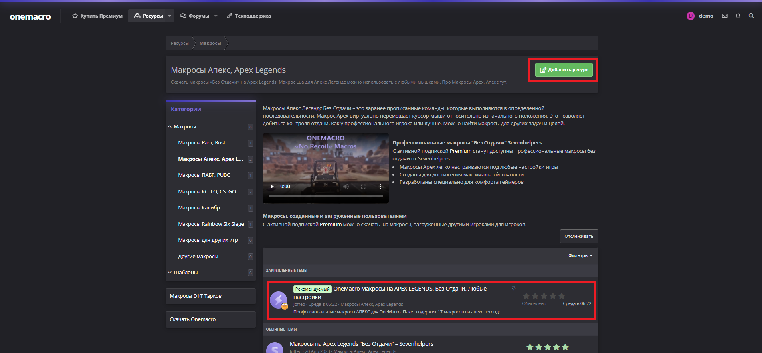Click the Sevenhelpers resource green star rating
The height and width of the screenshot is (353, 762).
point(548,347)
